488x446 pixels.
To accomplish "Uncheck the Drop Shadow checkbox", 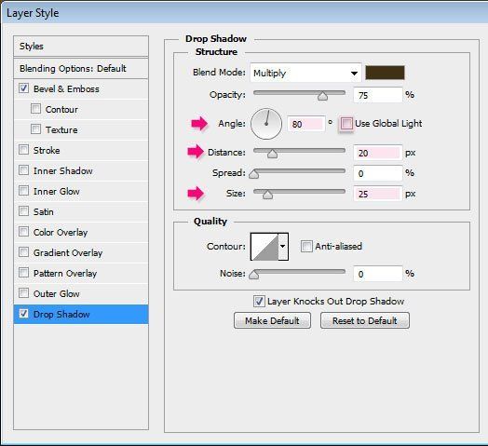I will pos(23,314).
